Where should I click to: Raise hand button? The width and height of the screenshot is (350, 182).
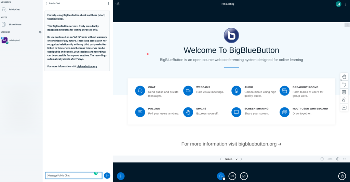342,176
